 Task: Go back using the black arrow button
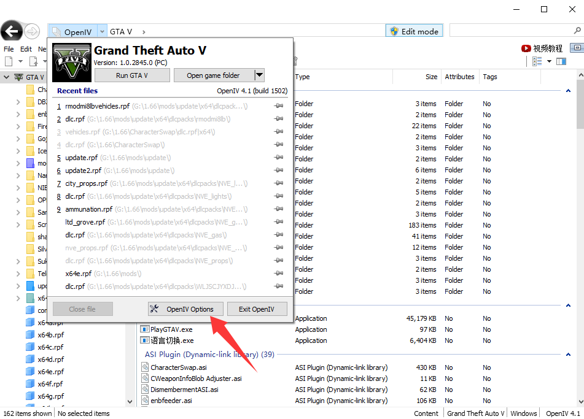(x=12, y=31)
